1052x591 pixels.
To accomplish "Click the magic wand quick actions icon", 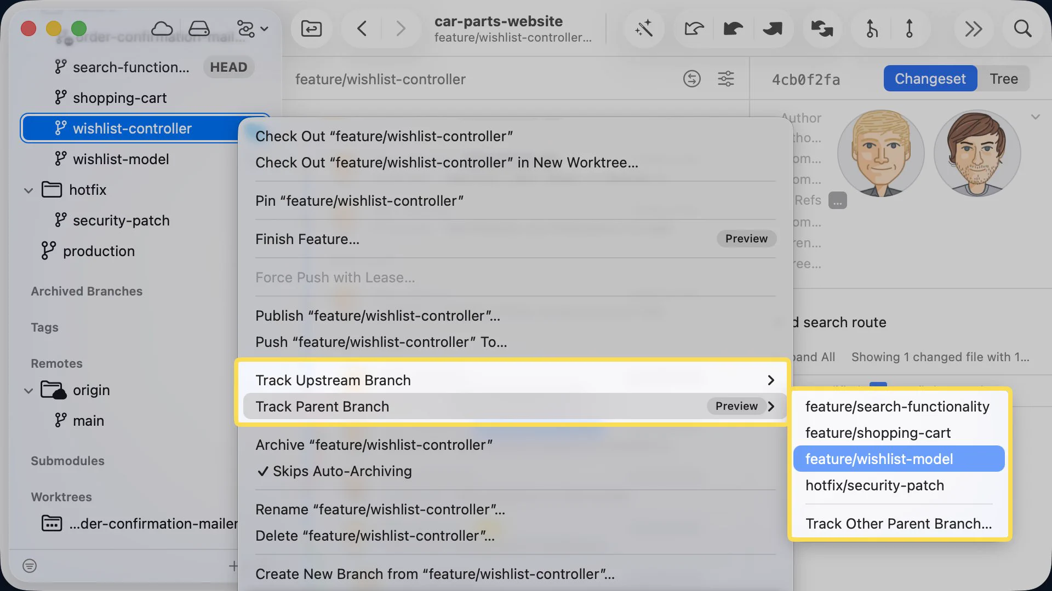I will 644,28.
